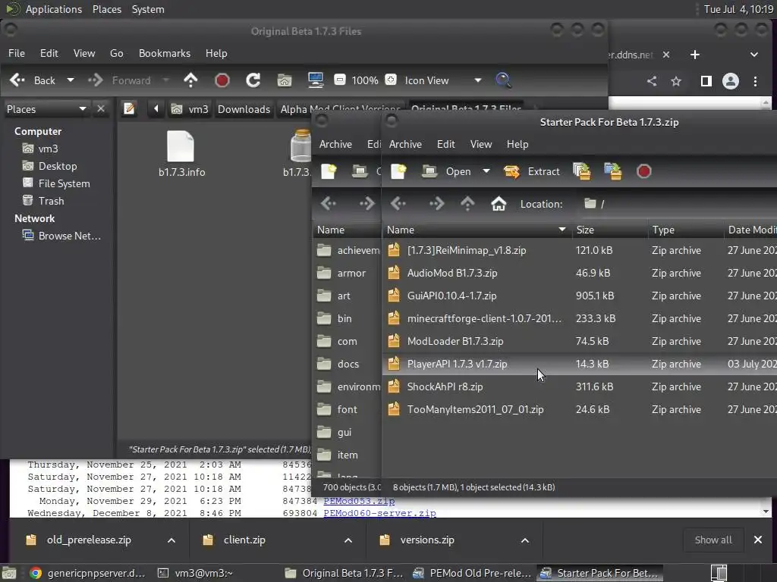Image resolution: width=777 pixels, height=582 pixels.
Task: Select minecraftforge-client-1.0.7 entry
Action: click(580, 319)
